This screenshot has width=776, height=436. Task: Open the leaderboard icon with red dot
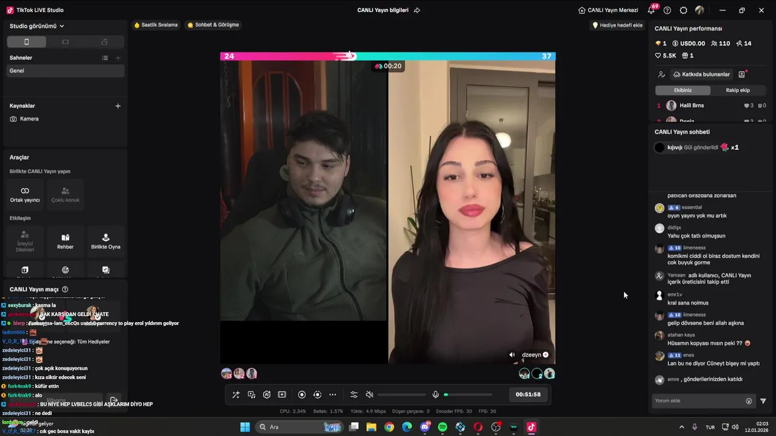(742, 74)
